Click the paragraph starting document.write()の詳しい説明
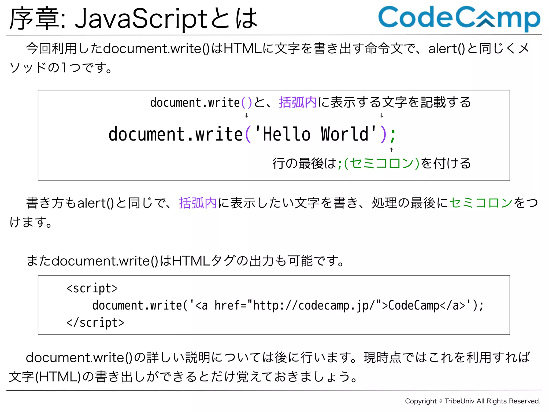Viewport: 549px width, 412px height. point(269,367)
